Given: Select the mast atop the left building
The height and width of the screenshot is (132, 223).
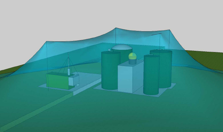Looking at the screenshot, I should (x=69, y=64).
